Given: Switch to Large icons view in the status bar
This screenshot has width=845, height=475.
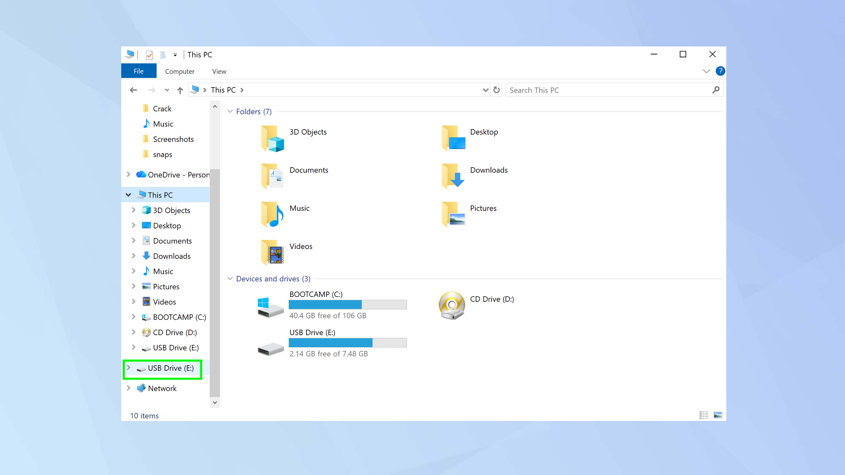Looking at the screenshot, I should point(717,415).
